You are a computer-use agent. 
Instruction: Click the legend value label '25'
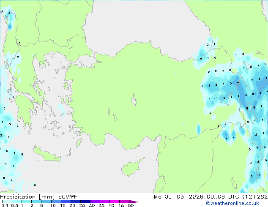[82, 205]
